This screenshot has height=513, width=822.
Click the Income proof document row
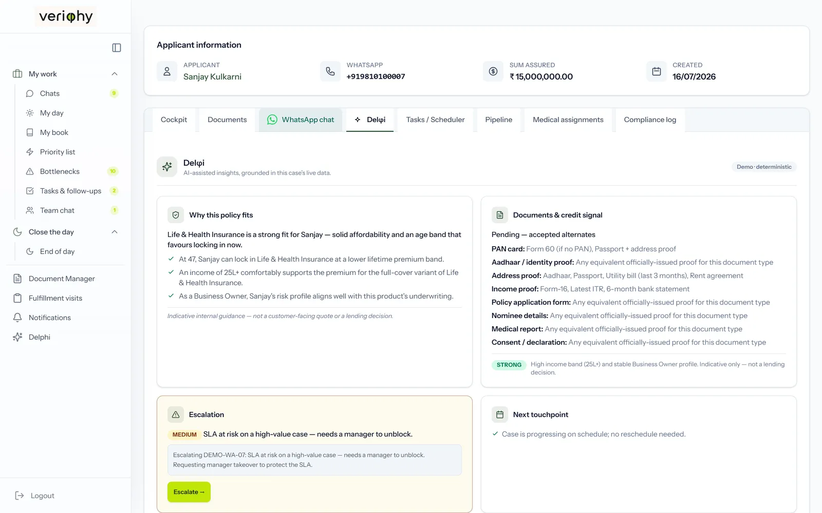click(590, 289)
